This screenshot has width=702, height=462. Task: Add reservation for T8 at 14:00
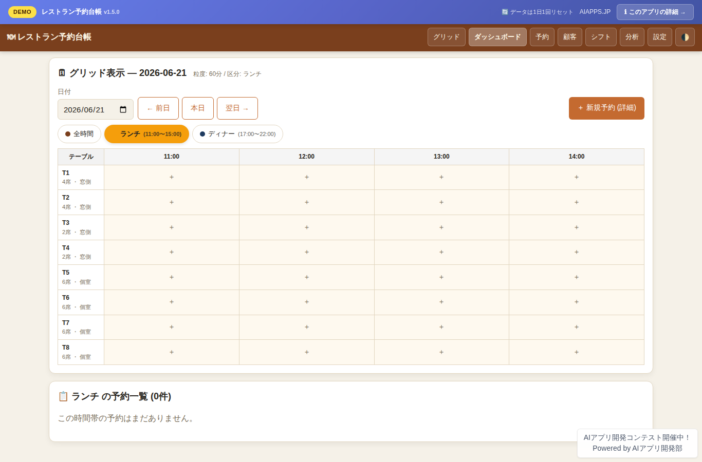(x=577, y=352)
